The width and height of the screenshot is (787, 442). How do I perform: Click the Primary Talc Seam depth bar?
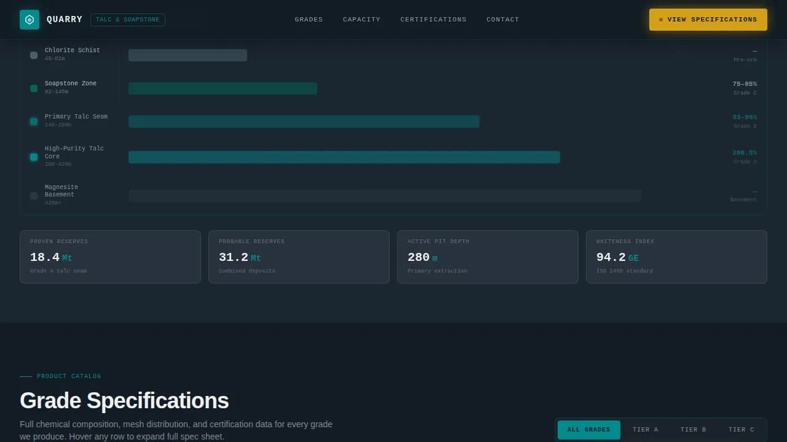coord(304,122)
